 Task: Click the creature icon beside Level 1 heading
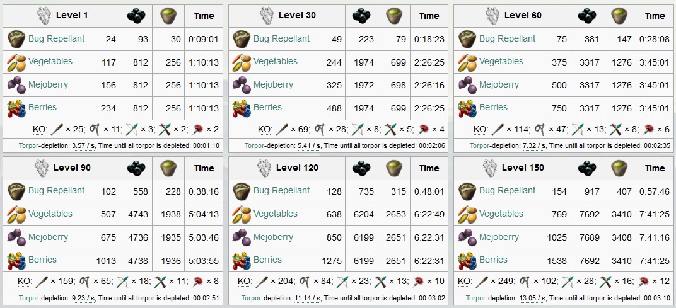44,16
